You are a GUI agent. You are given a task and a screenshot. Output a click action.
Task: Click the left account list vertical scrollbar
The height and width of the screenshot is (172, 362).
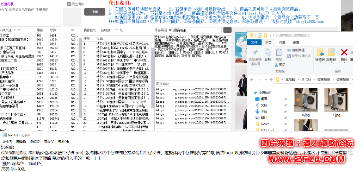point(80,78)
